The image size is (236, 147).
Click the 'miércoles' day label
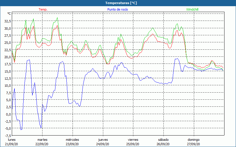[x=72, y=140]
